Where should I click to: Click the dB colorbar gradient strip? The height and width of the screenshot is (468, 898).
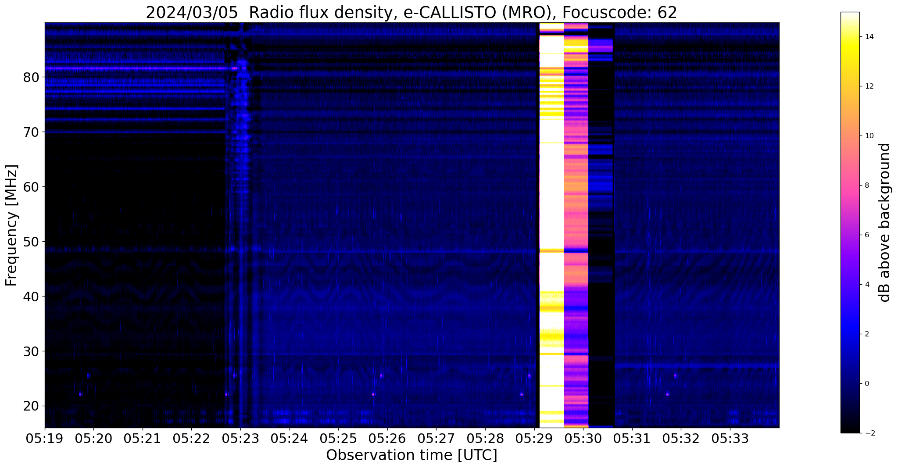(850, 222)
